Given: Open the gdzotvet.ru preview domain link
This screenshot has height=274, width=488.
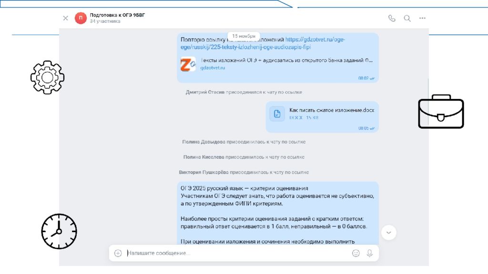Looking at the screenshot, I should [x=213, y=68].
